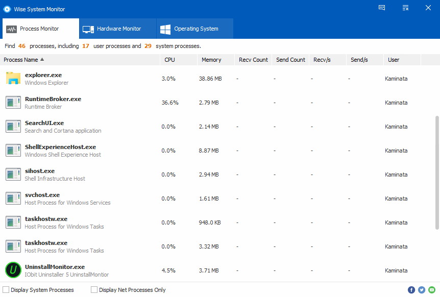Click the 17 user processes count
This screenshot has height=297, width=440.
pos(86,46)
